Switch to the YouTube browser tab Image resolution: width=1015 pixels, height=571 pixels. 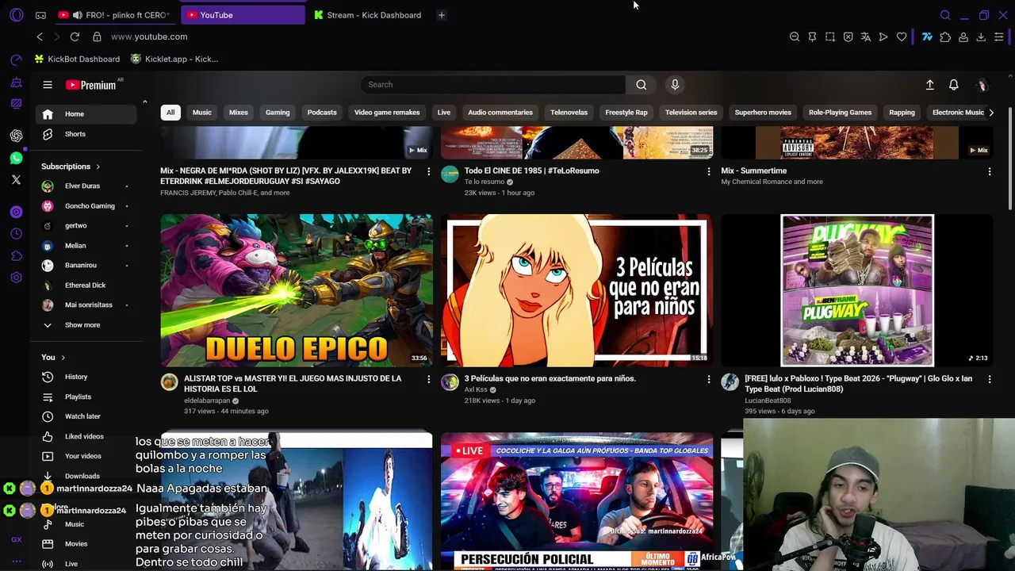[243, 15]
